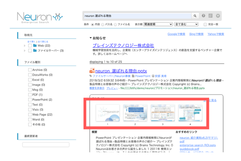Image resolution: width=241 pixels, height=161 pixels.
Task: Check the その他 (0) file type
Action: click(x=30, y=124)
